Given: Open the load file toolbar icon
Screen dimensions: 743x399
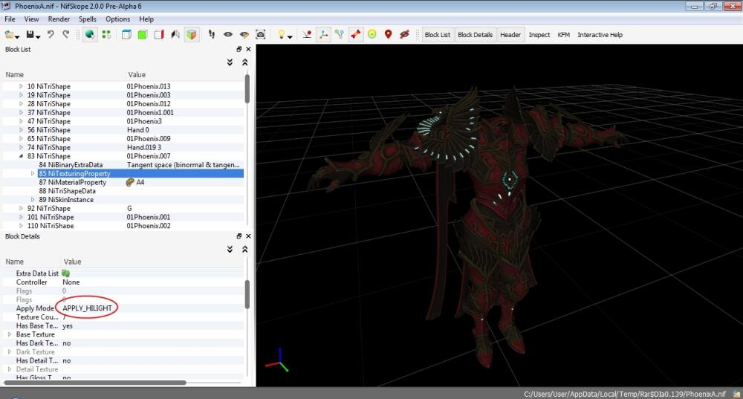Looking at the screenshot, I should (9, 35).
